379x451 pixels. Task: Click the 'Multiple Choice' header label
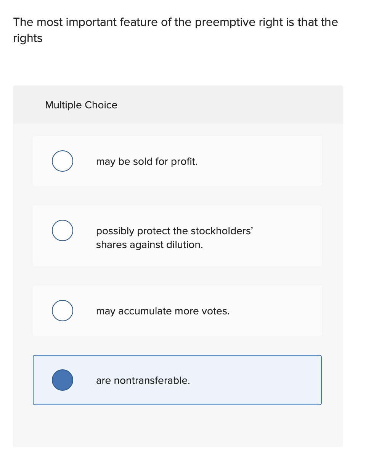tap(81, 105)
